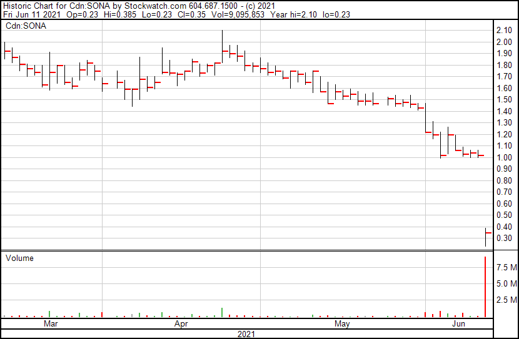The height and width of the screenshot is (339, 519).
Task: Click the 'Stockwatch.com' text in title
Action: (155, 6)
